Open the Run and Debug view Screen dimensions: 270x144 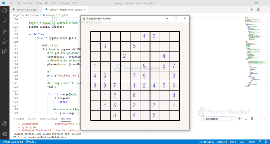(5, 41)
